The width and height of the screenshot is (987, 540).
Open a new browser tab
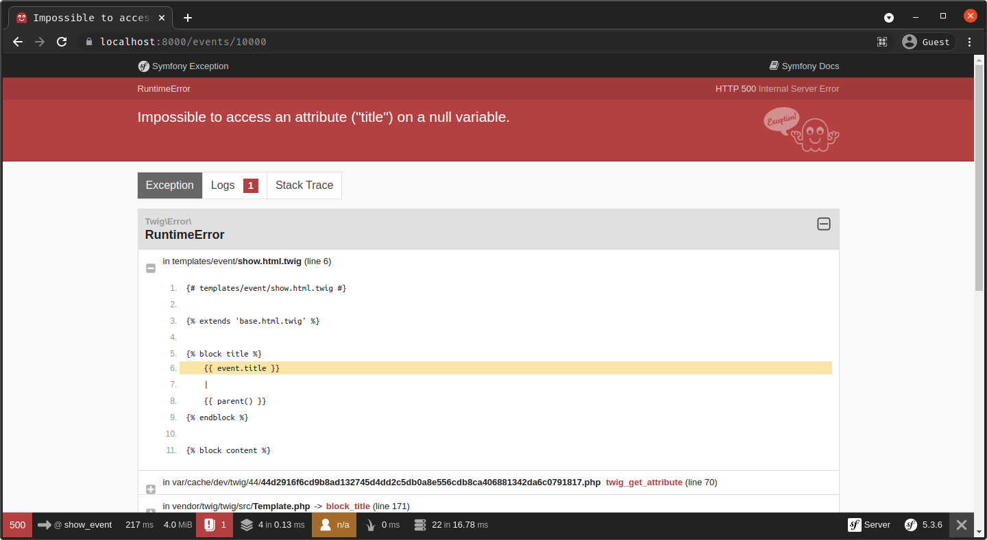[188, 18]
